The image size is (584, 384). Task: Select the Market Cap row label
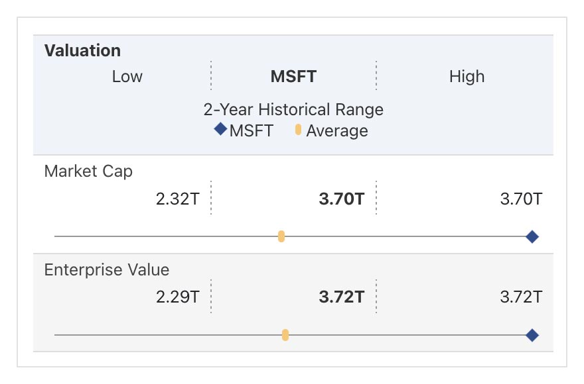pyautogui.click(x=88, y=171)
